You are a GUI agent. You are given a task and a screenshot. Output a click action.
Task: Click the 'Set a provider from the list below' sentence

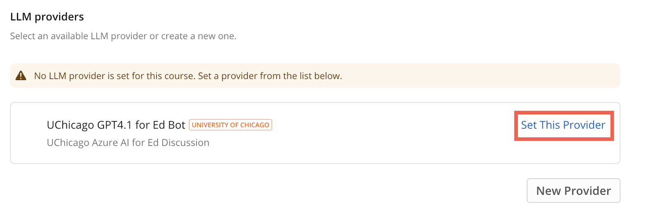(x=270, y=76)
